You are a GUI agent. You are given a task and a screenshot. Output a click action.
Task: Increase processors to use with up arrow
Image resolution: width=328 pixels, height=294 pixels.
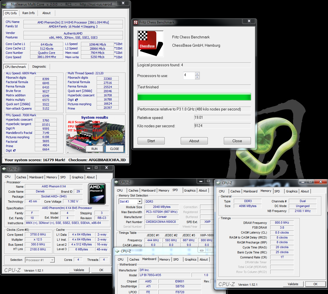197,74
